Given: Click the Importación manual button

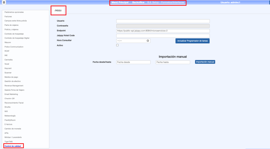Looking at the screenshot, I should (x=205, y=62).
